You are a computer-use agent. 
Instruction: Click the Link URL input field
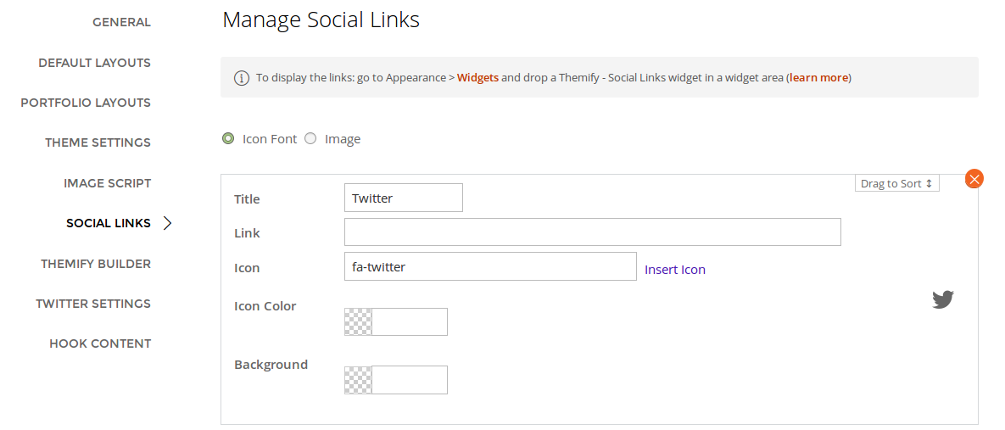592,232
